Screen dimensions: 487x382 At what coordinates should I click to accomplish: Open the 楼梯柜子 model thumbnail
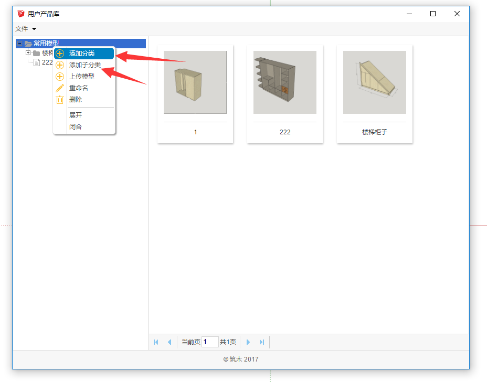pos(375,82)
